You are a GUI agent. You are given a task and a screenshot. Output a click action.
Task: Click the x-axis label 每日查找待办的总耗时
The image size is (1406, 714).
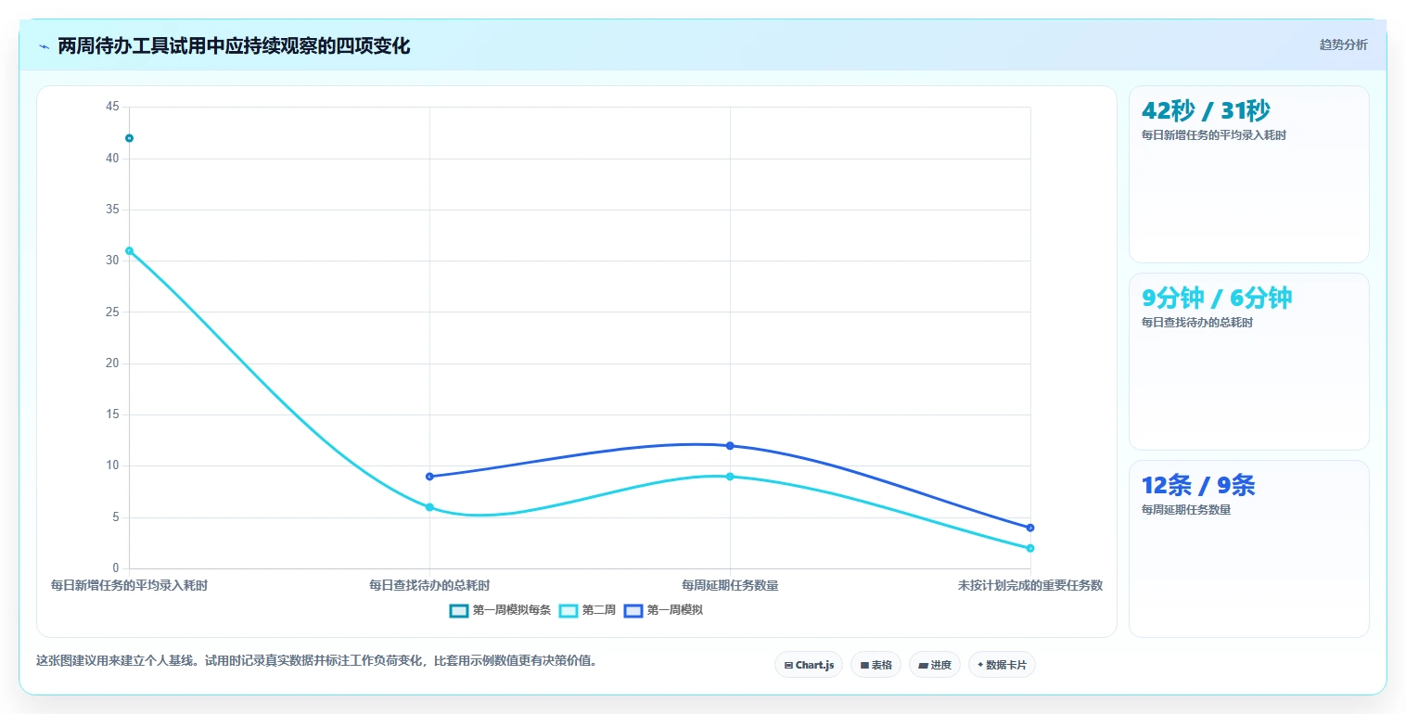point(429,586)
